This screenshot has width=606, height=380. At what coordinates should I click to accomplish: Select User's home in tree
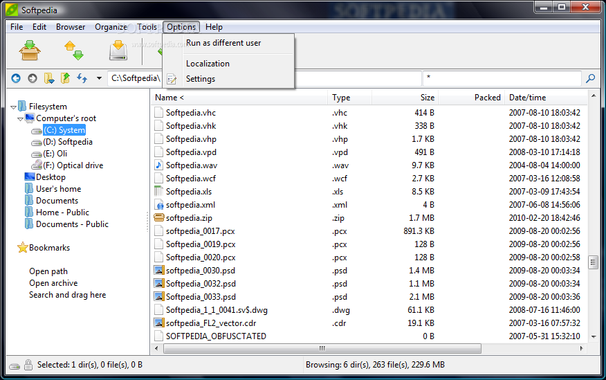[x=58, y=189]
